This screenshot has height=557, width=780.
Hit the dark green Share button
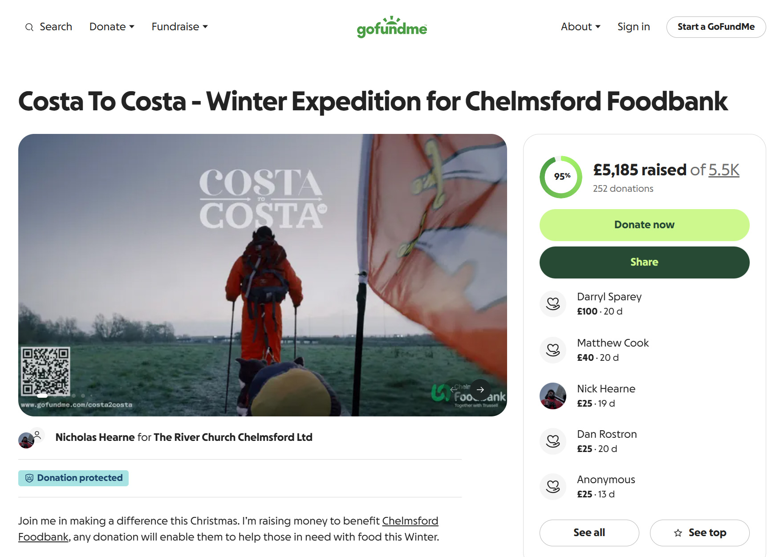[x=644, y=262]
